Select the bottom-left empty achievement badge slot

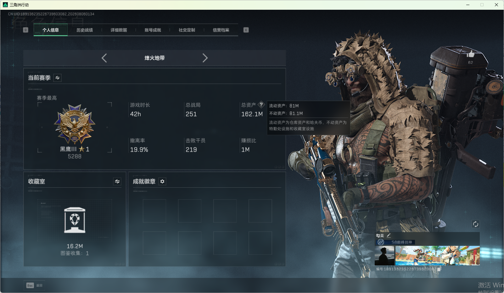[154, 243]
